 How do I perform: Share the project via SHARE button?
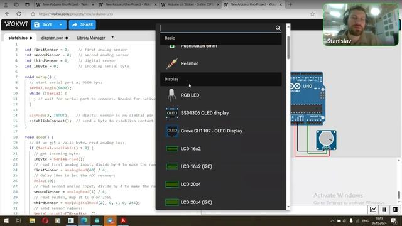click(82, 25)
